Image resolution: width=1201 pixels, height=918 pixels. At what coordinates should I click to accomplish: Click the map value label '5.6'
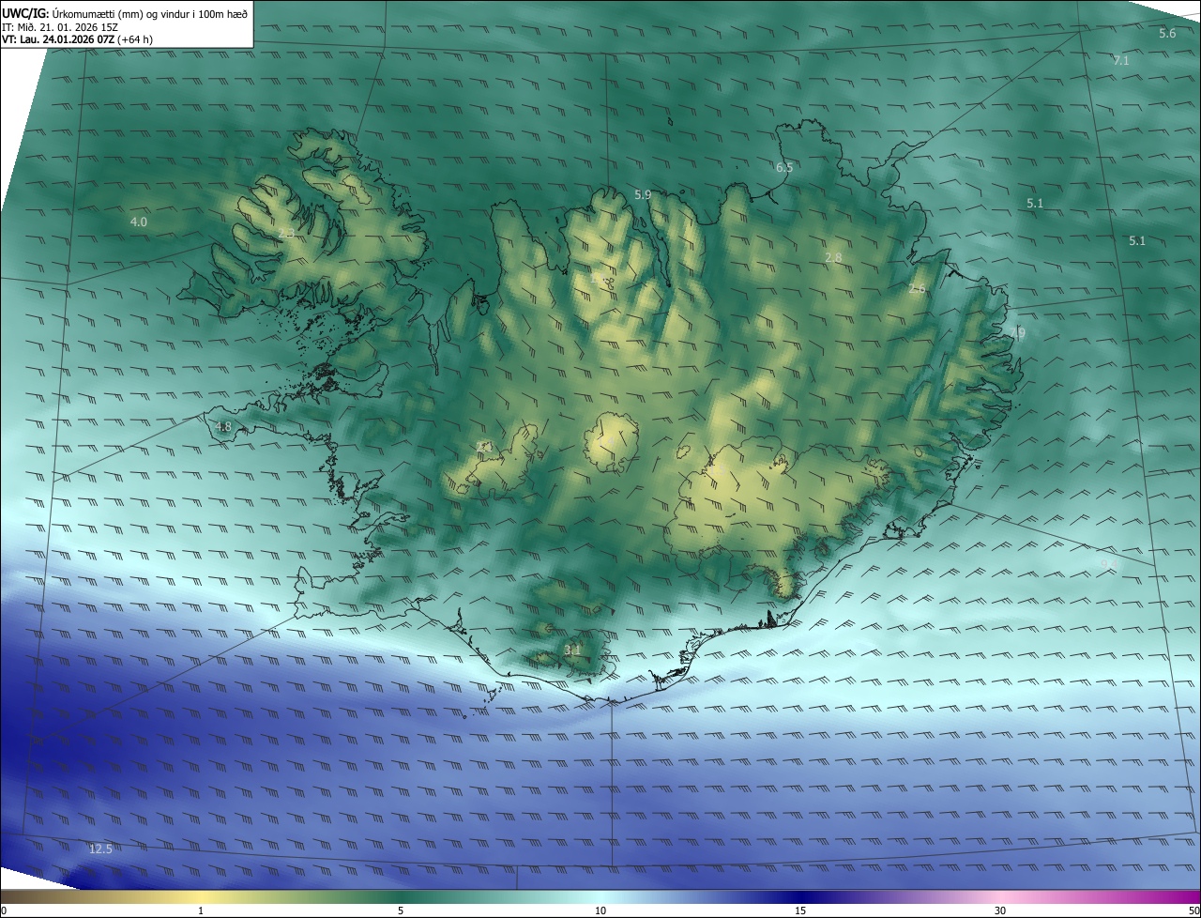click(x=1167, y=34)
